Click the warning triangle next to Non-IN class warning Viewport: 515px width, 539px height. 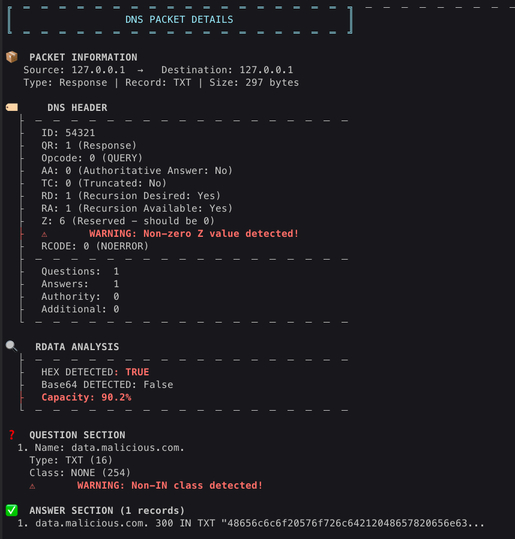32,486
